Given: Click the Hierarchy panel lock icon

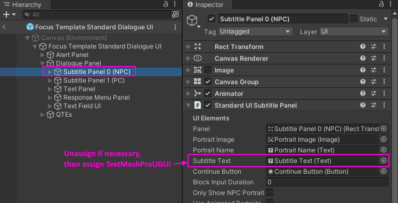Looking at the screenshot, I should tap(166, 4).
